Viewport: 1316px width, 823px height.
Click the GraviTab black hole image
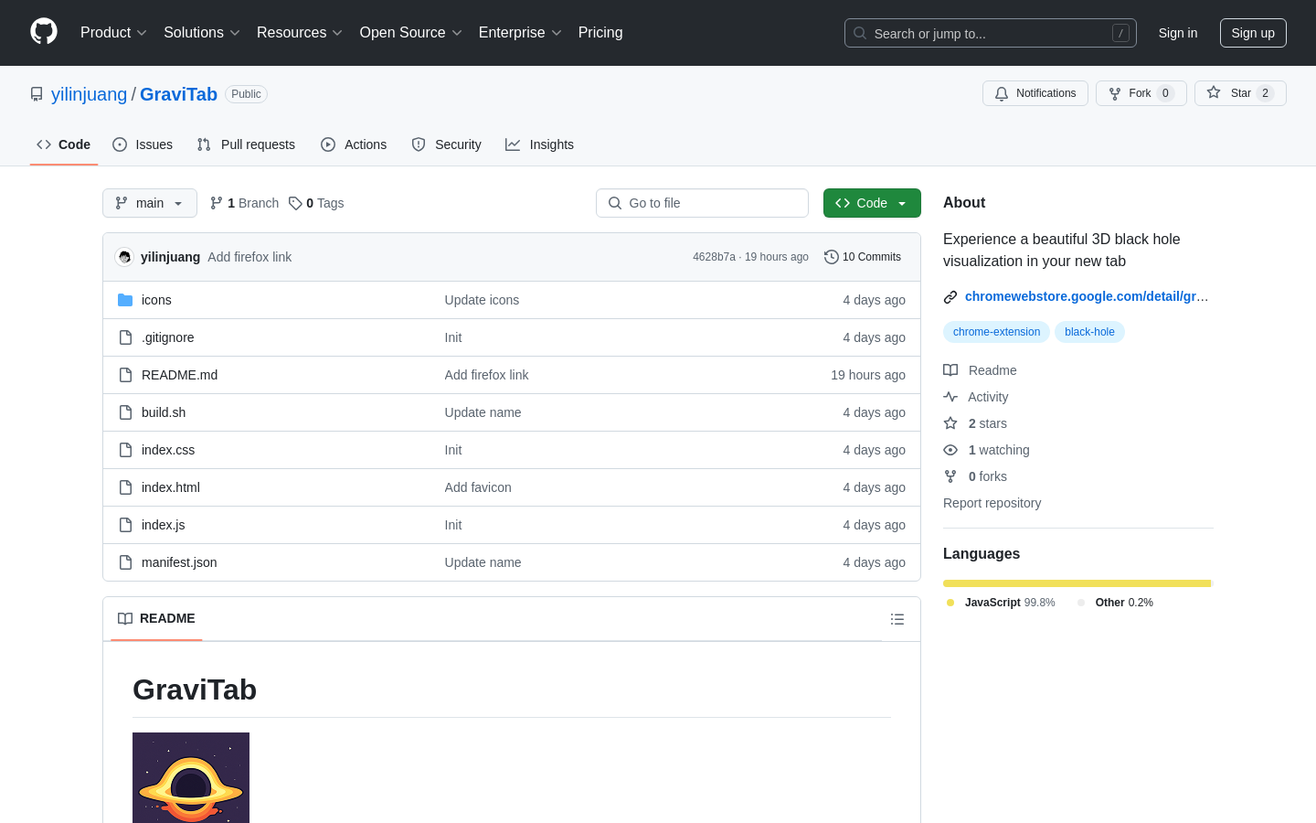(191, 777)
